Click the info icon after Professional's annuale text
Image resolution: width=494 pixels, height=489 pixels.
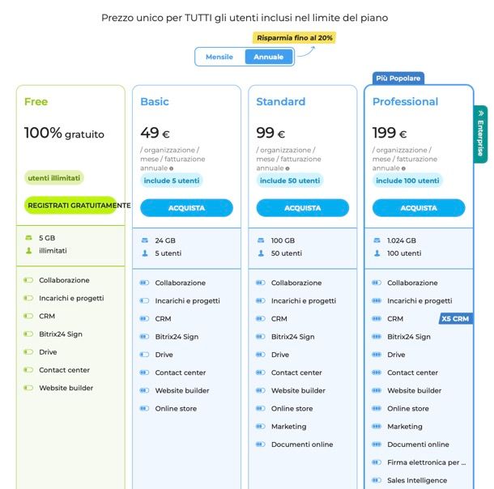[x=403, y=168]
